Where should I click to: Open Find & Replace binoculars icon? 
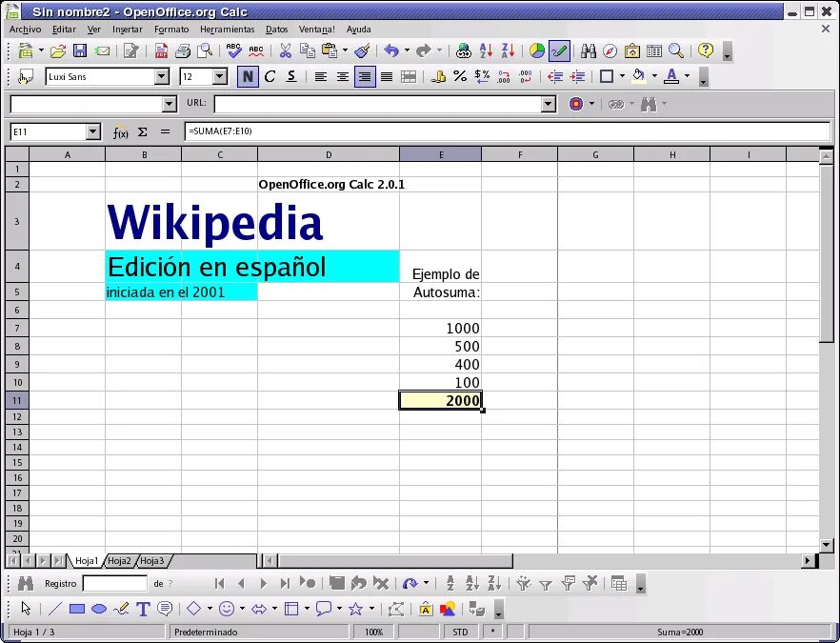point(589,50)
